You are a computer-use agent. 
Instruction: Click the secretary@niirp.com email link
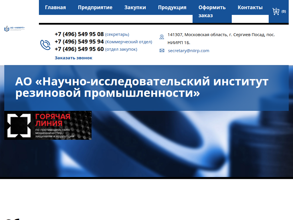click(x=188, y=50)
